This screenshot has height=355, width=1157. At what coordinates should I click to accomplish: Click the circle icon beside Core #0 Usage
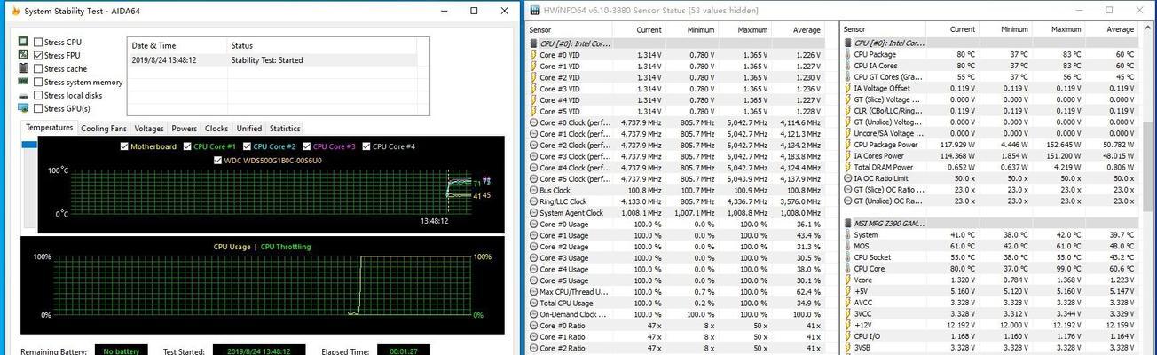tap(533, 224)
